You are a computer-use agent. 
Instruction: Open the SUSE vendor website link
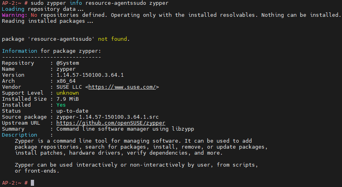tap(122, 87)
